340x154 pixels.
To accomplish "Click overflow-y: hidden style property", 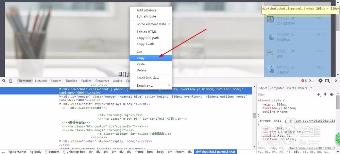I will 279,108.
